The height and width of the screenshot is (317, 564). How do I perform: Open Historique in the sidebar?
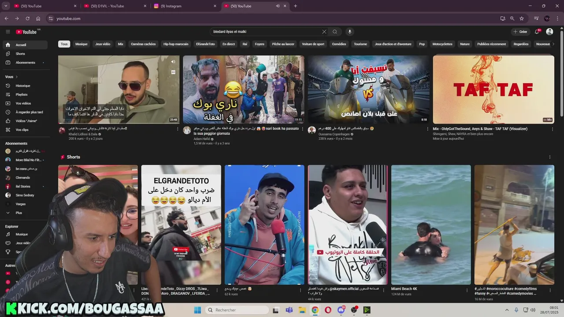[x=24, y=86]
